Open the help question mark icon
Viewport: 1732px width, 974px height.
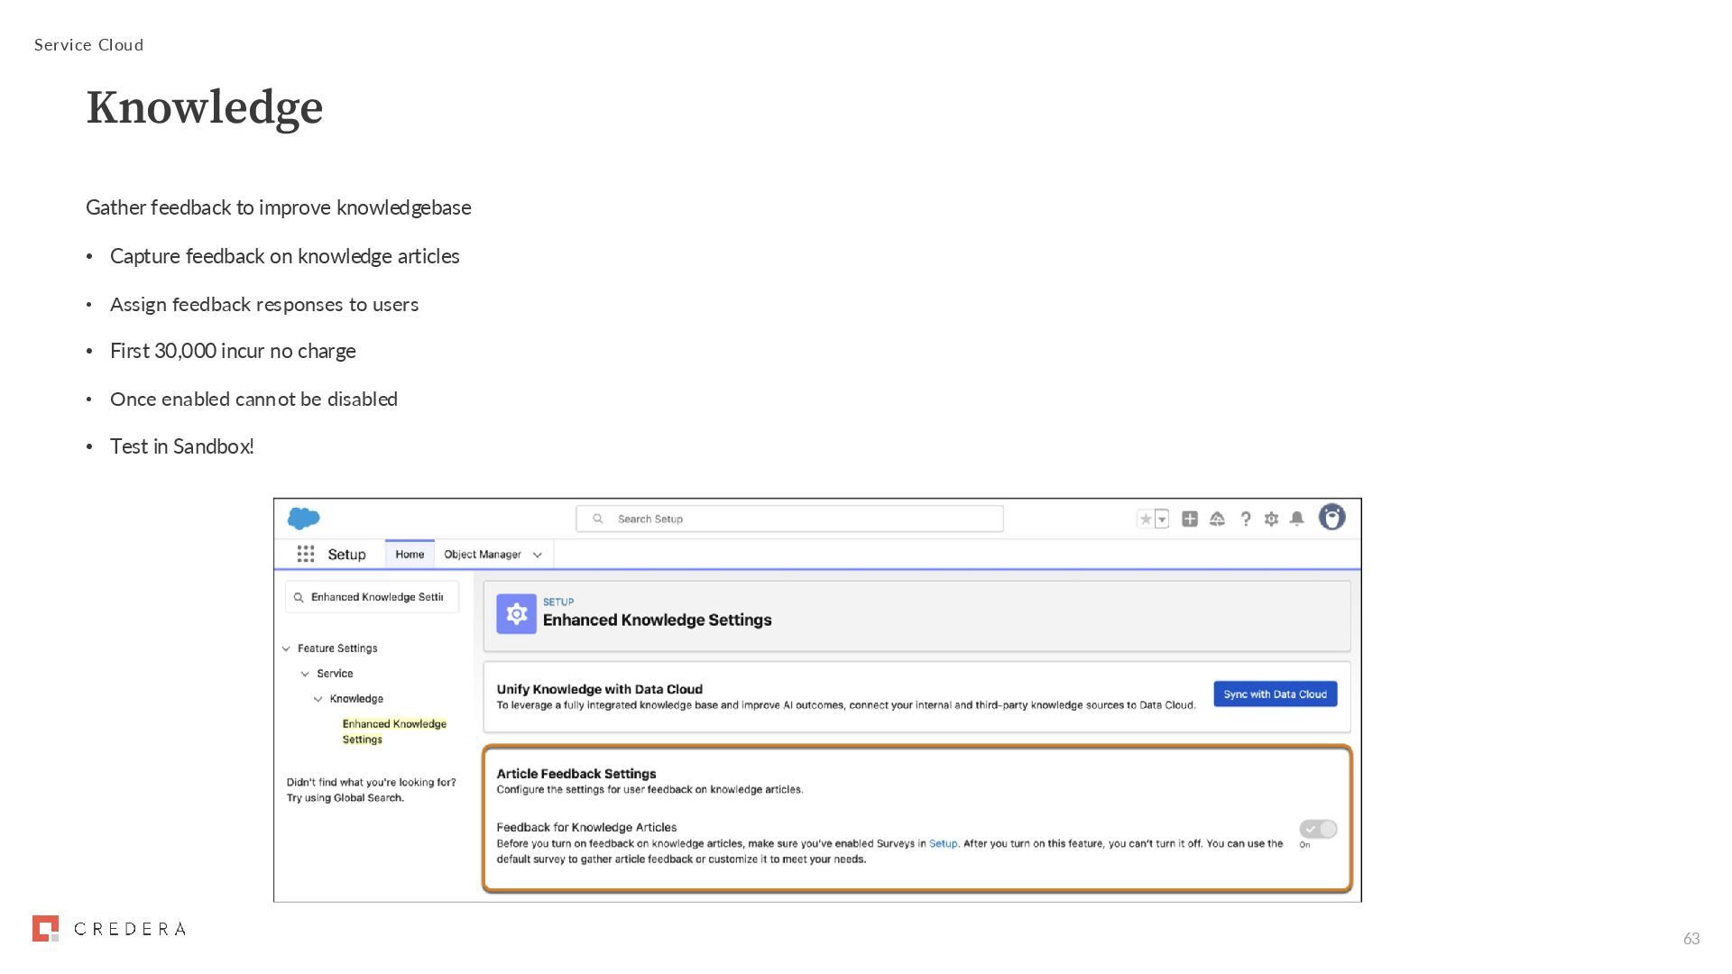[1246, 519]
